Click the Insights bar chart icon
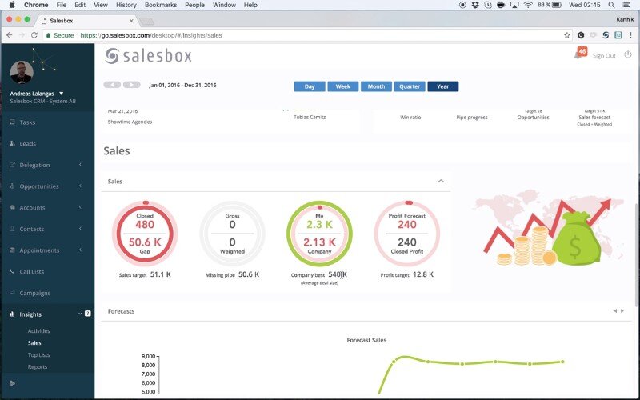 (x=12, y=314)
